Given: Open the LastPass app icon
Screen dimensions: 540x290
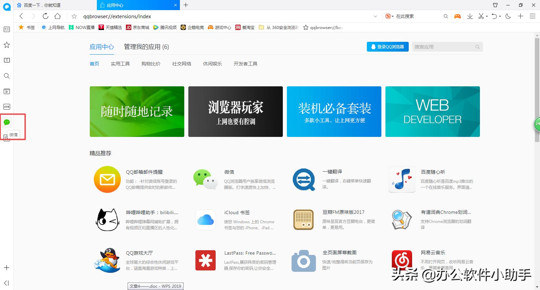Looking at the screenshot, I should click(x=206, y=260).
